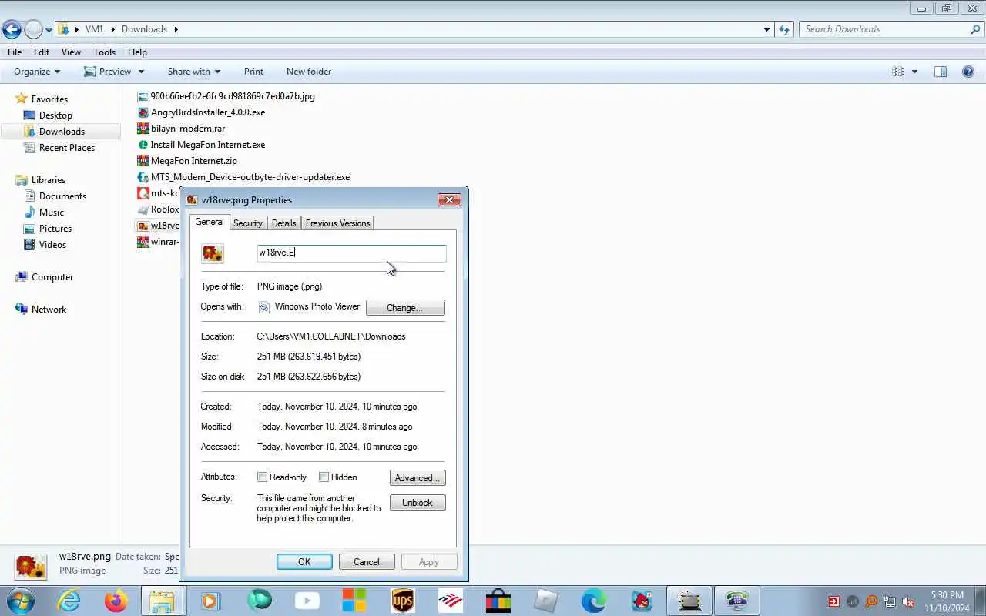Toggle the preview pane icon
This screenshot has width=986, height=616.
(941, 72)
